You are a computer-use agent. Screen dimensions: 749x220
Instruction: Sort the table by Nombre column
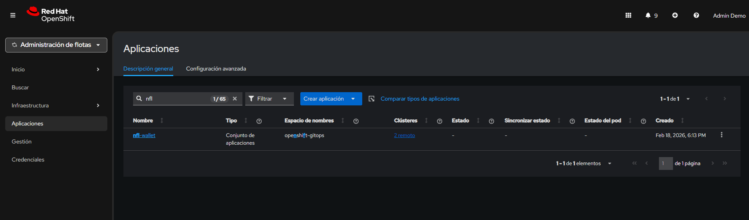coord(143,121)
